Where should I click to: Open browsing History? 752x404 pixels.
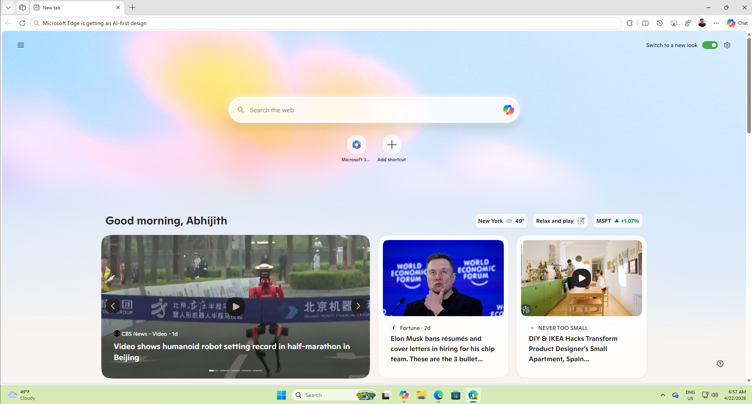click(x=660, y=23)
